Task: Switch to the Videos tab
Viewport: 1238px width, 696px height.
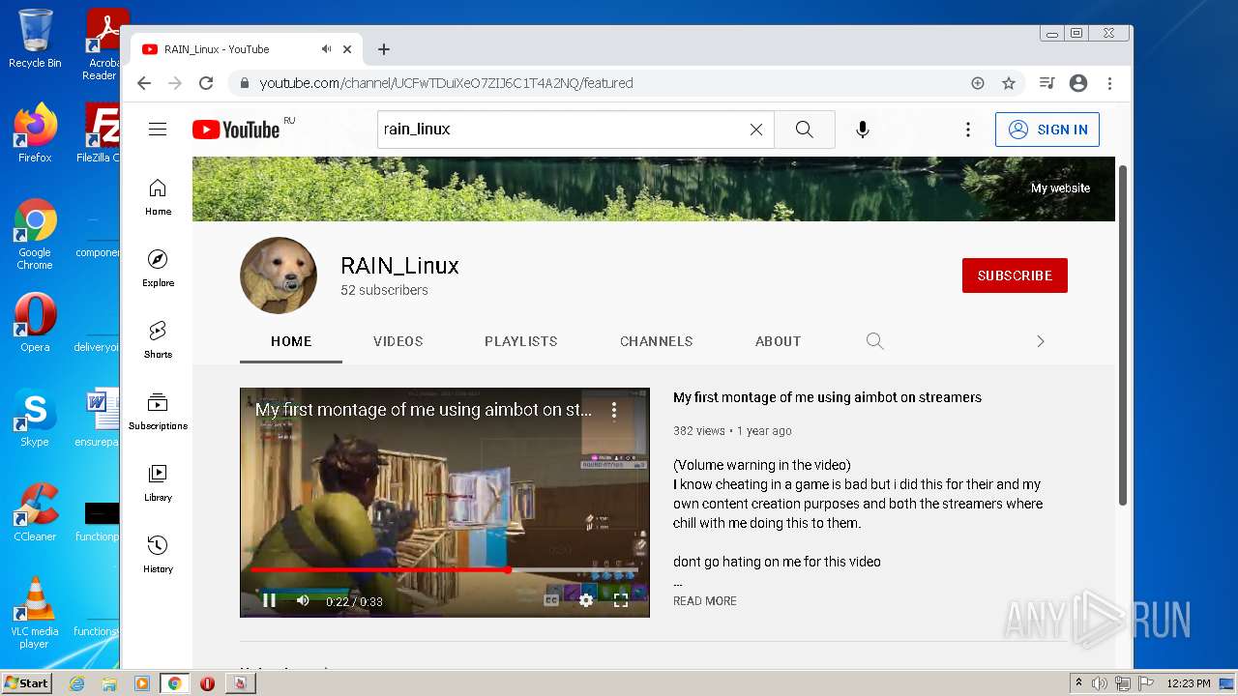Action: coord(398,341)
